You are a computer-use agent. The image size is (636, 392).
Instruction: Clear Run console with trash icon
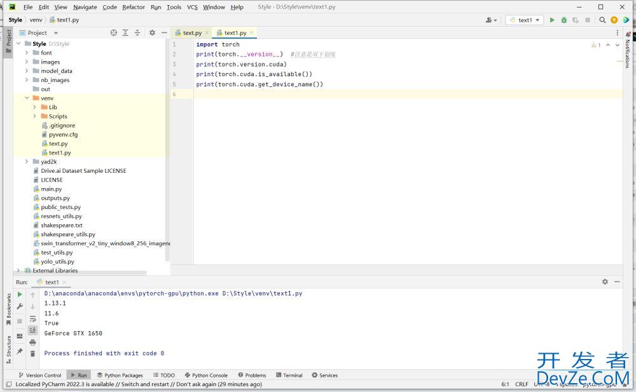(x=33, y=354)
